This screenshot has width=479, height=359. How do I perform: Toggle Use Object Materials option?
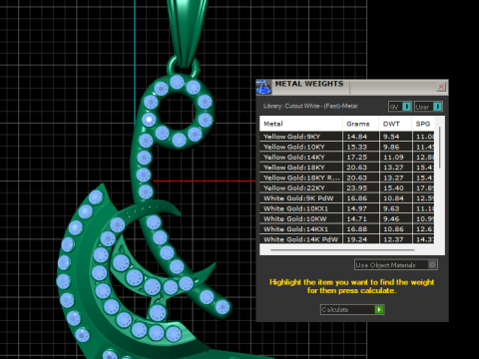tap(396, 265)
